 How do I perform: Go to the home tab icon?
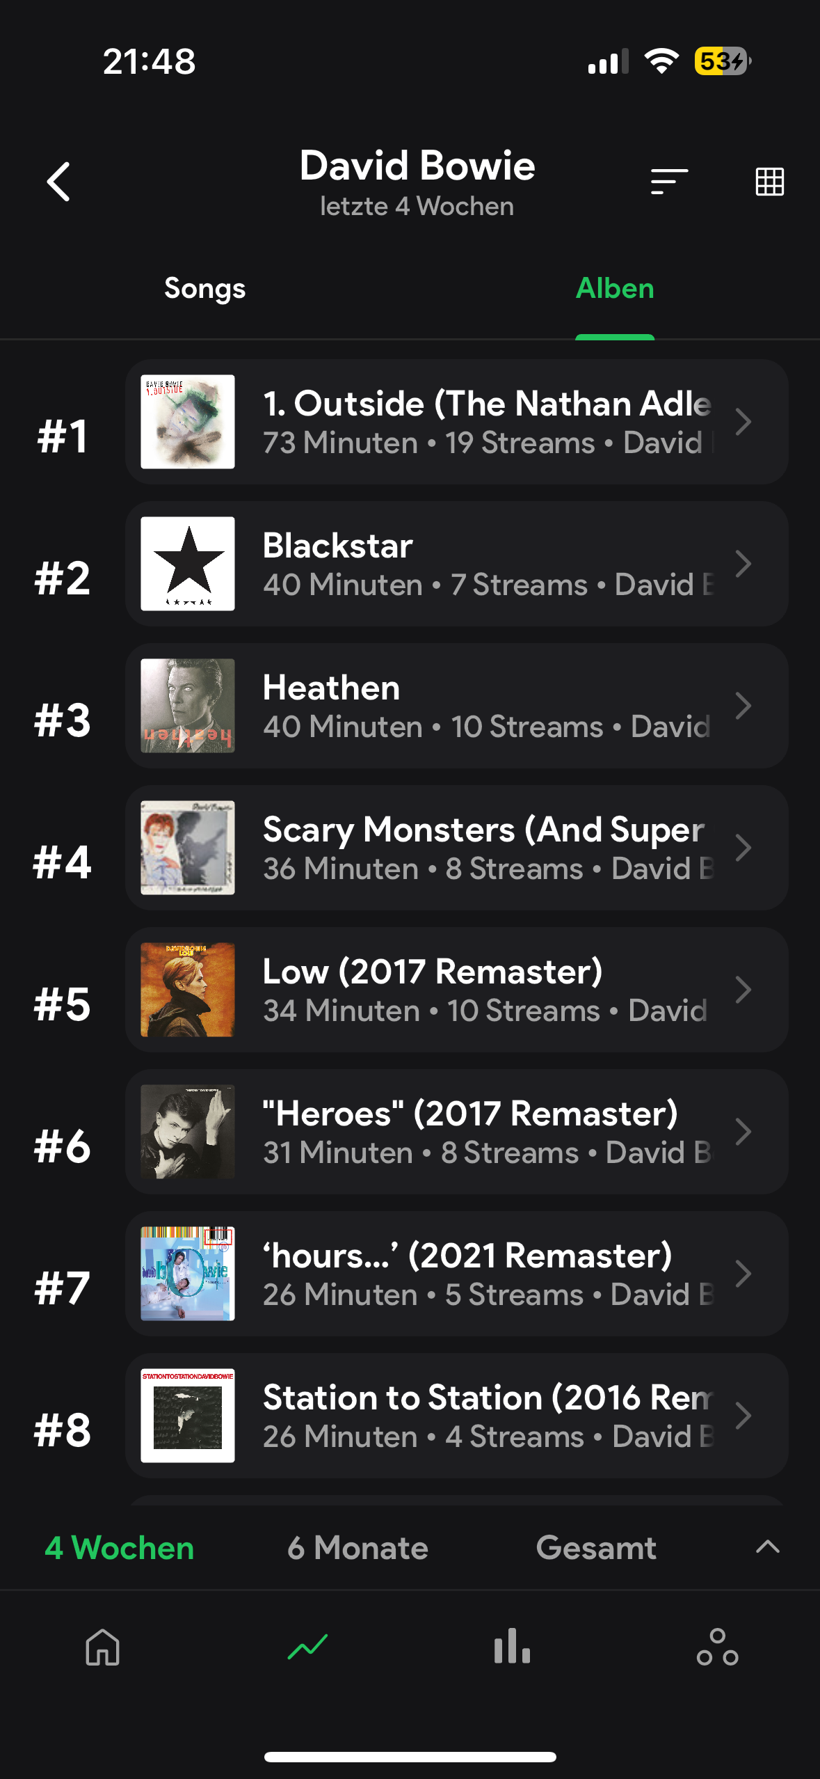(103, 1647)
